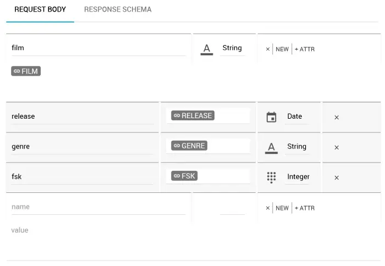Select the Request Body tab
Image resolution: width=385 pixels, height=266 pixels.
tap(40, 9)
